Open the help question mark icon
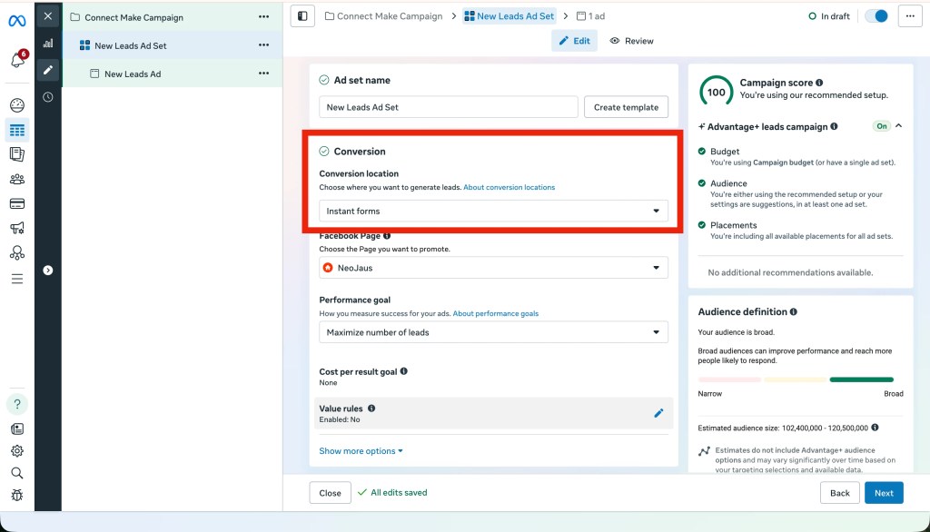Viewport: 930px width, 532px height. [x=16, y=404]
